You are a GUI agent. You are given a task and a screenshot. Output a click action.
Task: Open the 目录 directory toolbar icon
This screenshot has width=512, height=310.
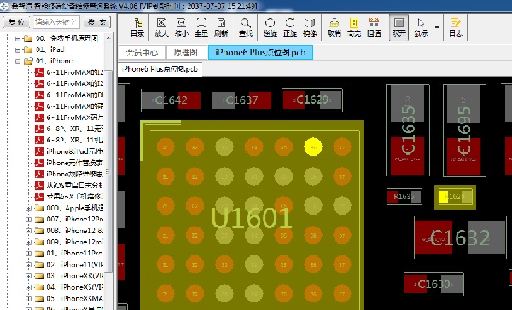point(137,27)
